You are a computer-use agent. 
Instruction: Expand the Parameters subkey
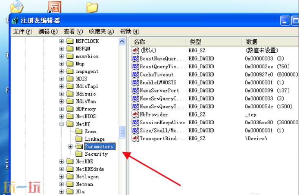(x=70, y=146)
